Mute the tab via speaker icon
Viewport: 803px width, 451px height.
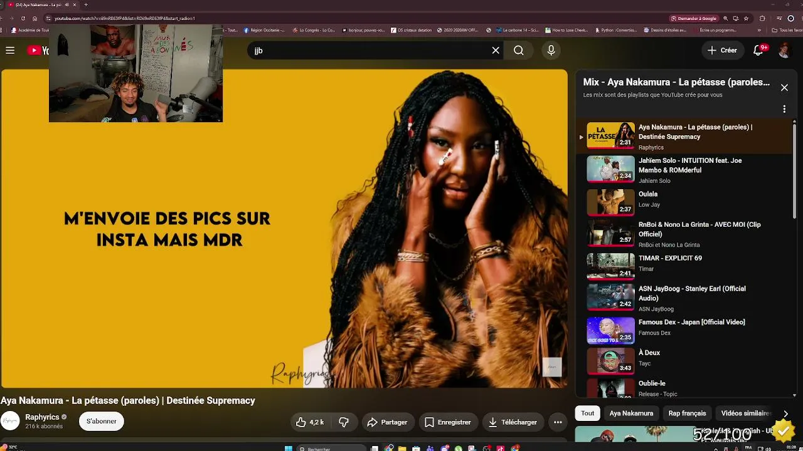pyautogui.click(x=66, y=4)
